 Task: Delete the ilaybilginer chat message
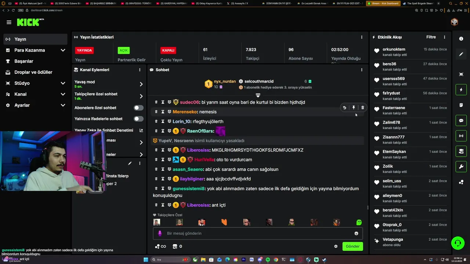click(x=156, y=179)
